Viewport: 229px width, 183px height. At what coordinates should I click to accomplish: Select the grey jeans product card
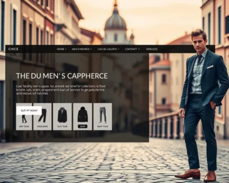pos(103,116)
